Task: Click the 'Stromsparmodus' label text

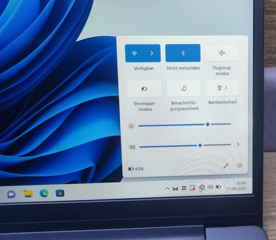Action: pyautogui.click(x=145, y=106)
